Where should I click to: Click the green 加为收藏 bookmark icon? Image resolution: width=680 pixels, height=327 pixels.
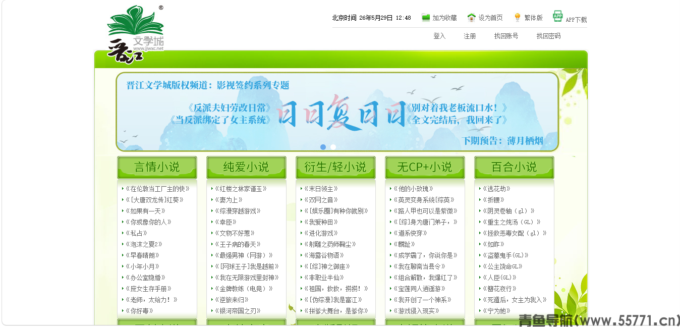(x=426, y=18)
